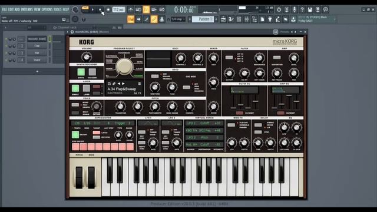Open the OPTIONS menu
The width and height of the screenshot is (377, 212).
47,9
